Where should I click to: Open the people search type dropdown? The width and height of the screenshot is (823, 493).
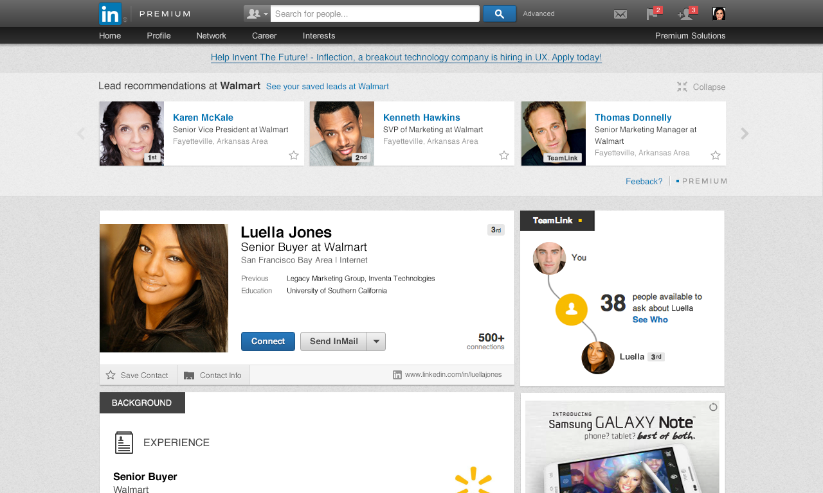click(257, 13)
